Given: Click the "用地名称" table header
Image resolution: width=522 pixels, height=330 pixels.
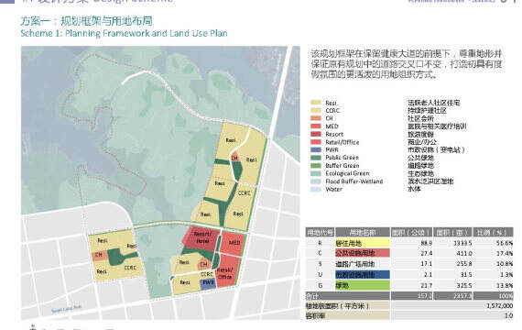Looking at the screenshot, I should [363, 232].
